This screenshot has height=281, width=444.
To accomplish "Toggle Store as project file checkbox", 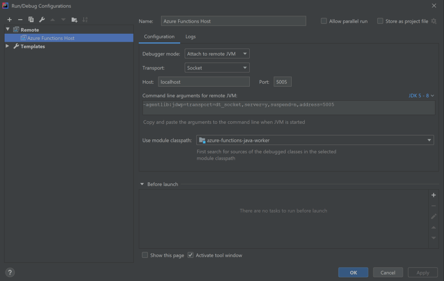I will pyautogui.click(x=380, y=21).
